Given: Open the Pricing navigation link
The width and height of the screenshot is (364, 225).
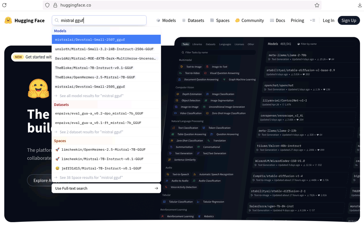Looking at the screenshot, I should (297, 20).
